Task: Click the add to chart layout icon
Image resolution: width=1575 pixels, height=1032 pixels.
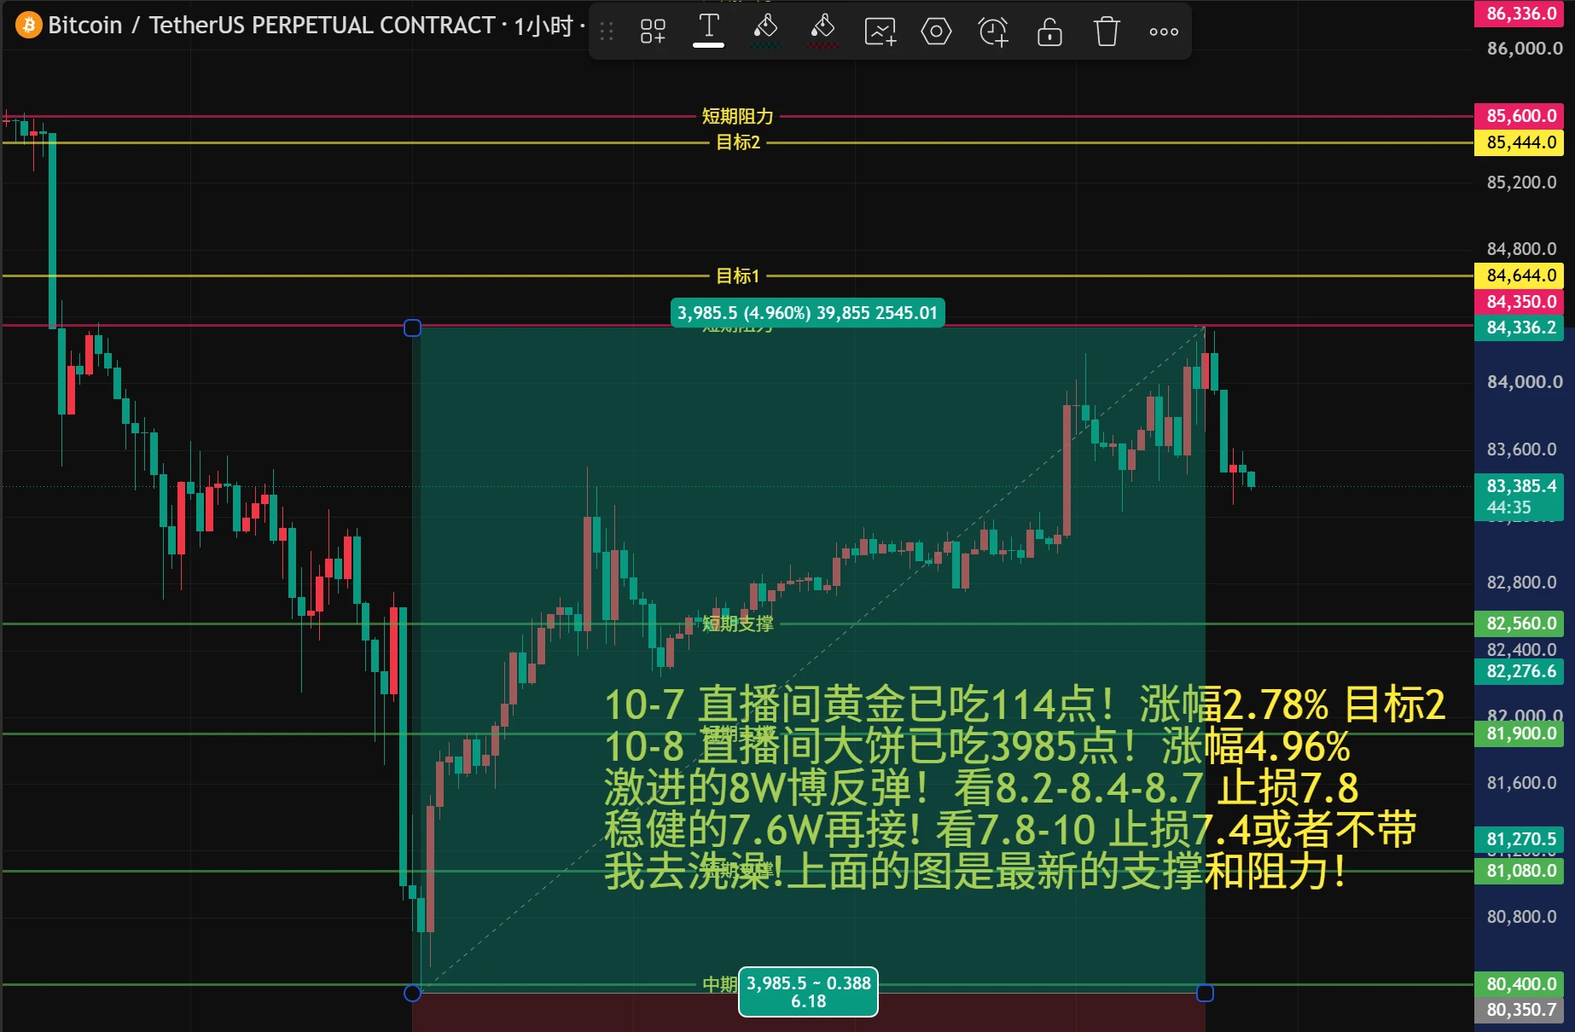Action: (x=880, y=32)
